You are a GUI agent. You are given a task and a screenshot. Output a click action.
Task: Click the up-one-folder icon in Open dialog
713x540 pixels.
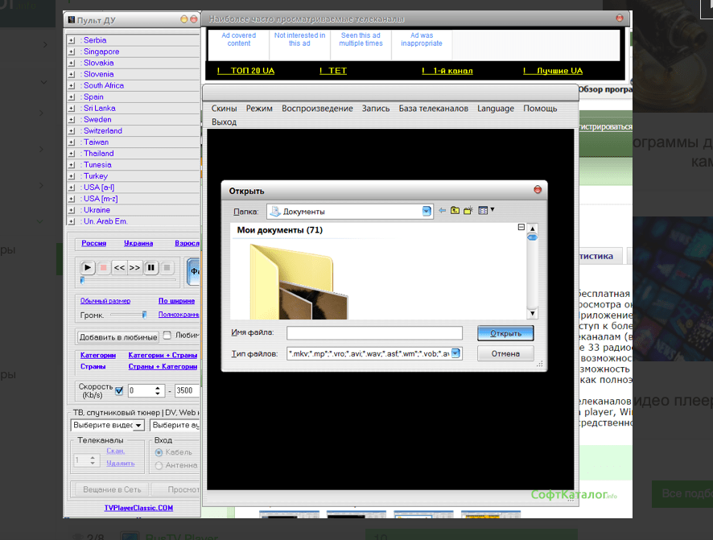(x=455, y=211)
